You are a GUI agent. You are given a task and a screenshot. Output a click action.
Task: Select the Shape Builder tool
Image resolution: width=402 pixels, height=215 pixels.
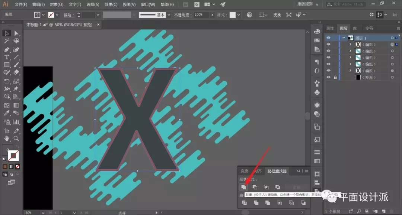tap(7, 97)
